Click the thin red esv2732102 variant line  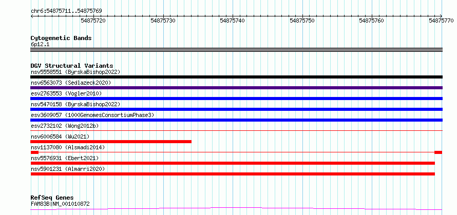236,130
